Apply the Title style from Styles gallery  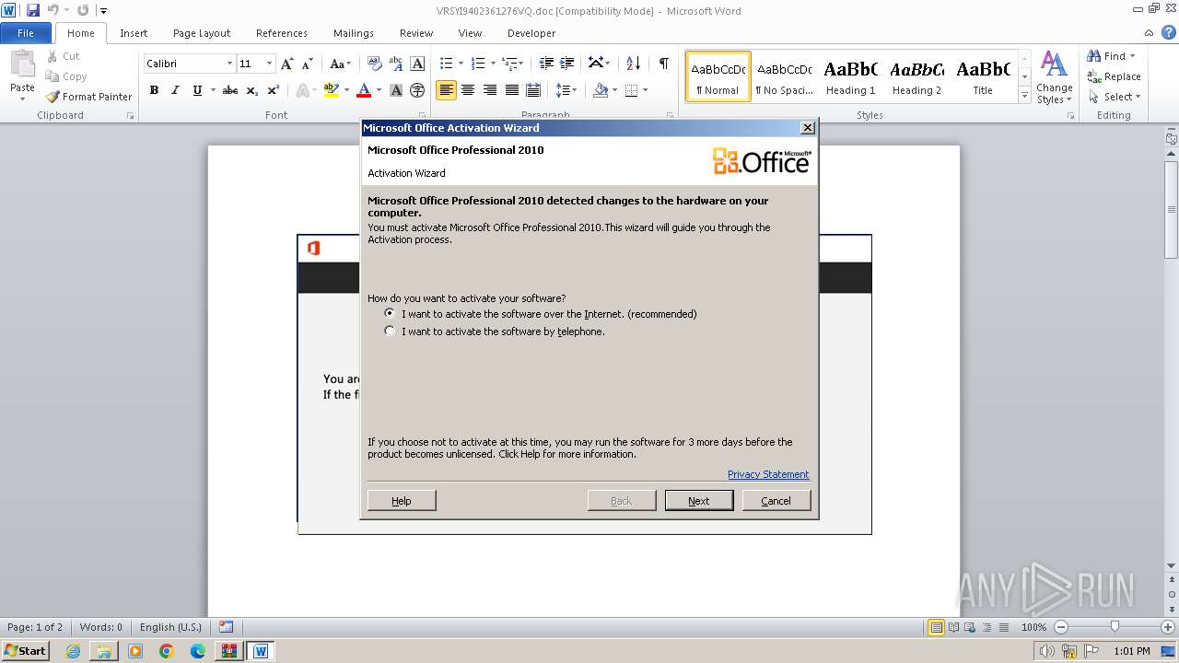[983, 76]
